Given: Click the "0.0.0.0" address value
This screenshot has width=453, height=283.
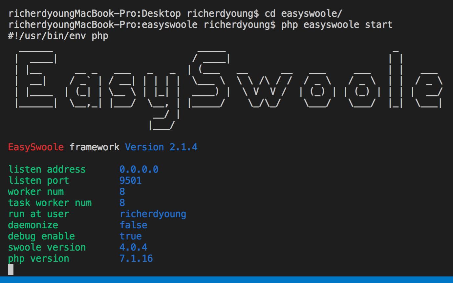Looking at the screenshot, I should [139, 169].
